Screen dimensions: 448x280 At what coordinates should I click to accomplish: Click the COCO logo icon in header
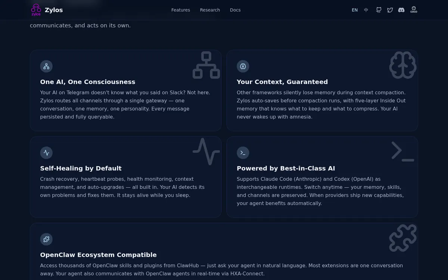coord(414,10)
